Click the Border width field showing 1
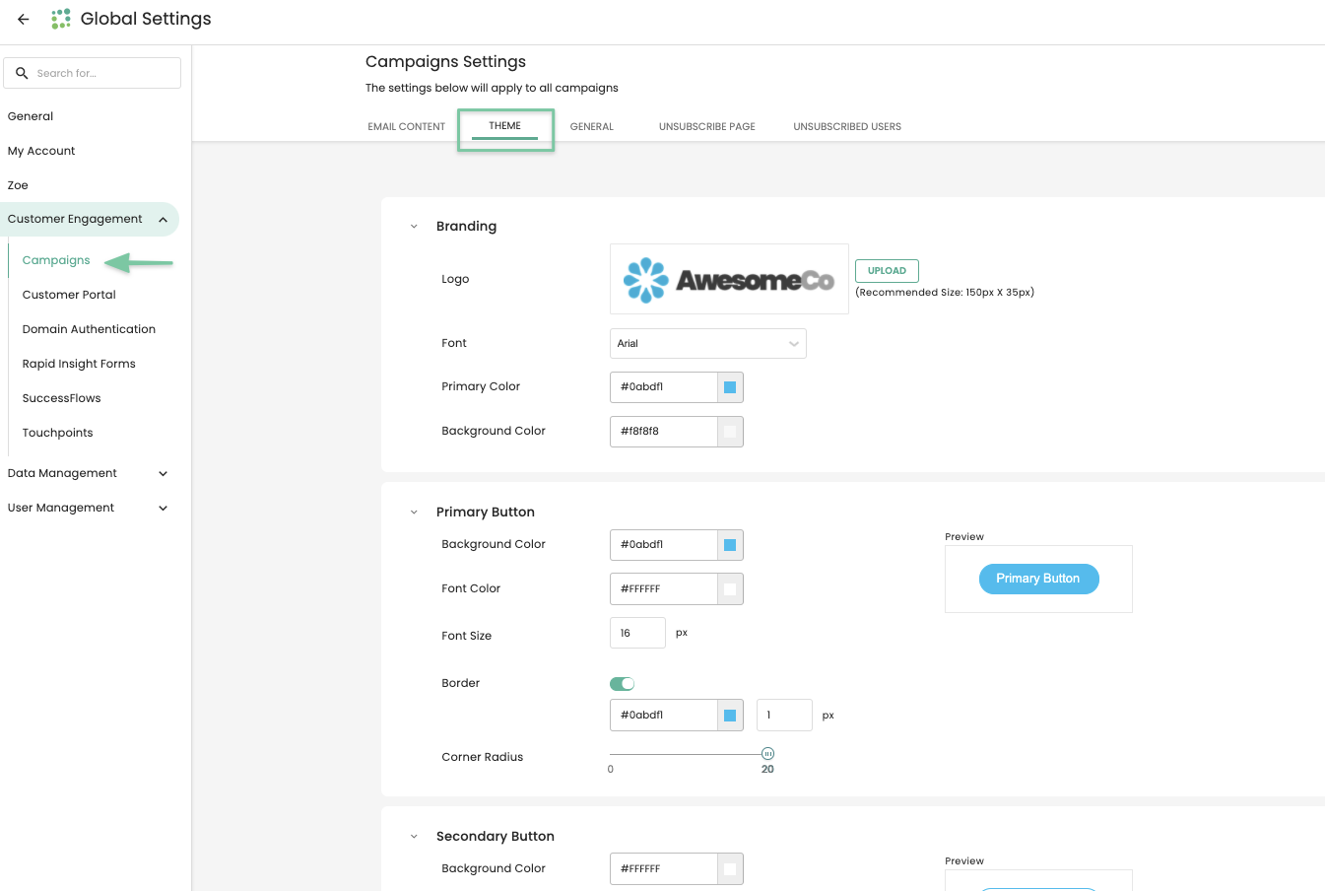 [x=784, y=716]
